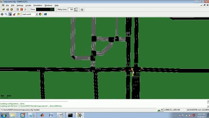Open the Locate menu
Image resolution: width=209 pixels, height=118 pixels.
click(28, 5)
